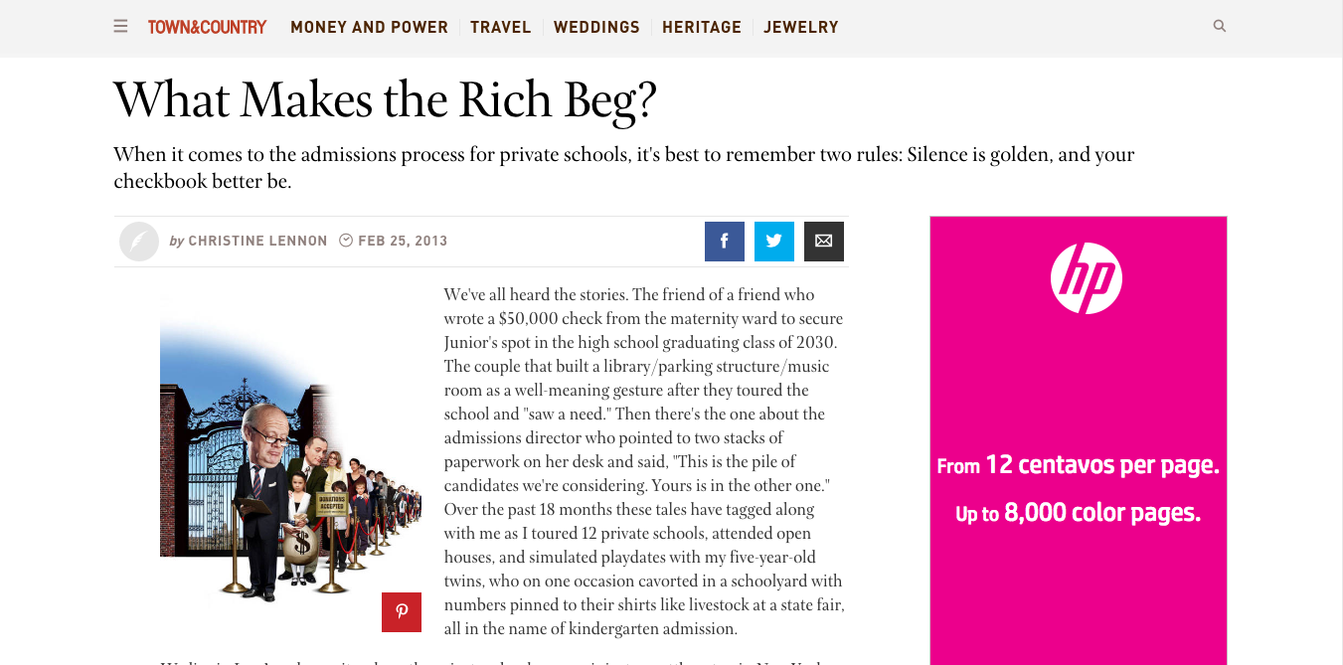This screenshot has height=665, width=1343.
Task: Click the search magnifier icon
Action: (1220, 27)
